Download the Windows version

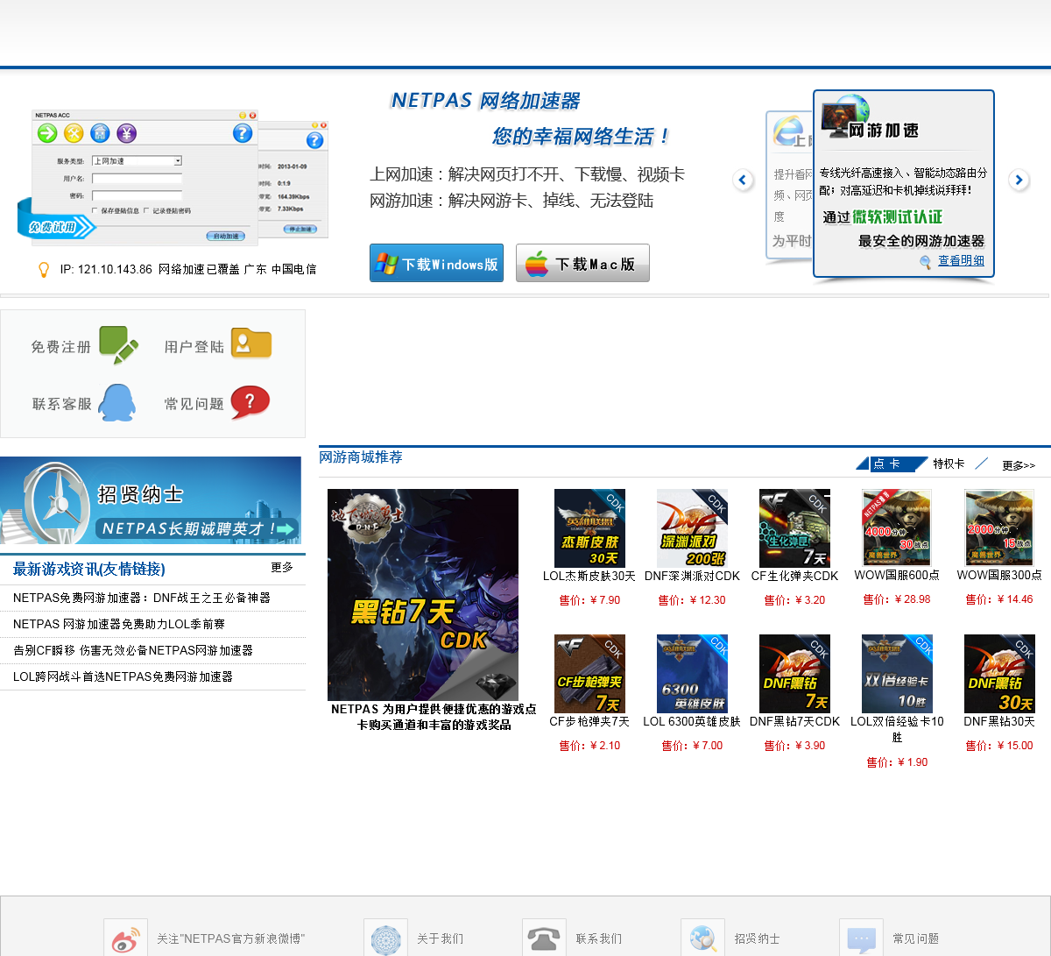click(436, 263)
